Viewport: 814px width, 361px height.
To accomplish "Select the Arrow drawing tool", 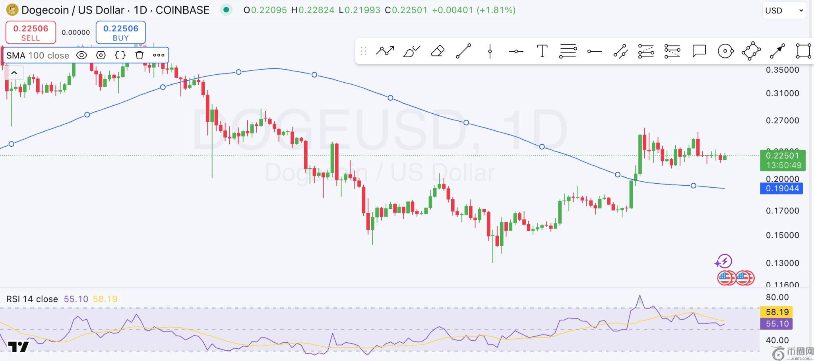I will click(777, 51).
